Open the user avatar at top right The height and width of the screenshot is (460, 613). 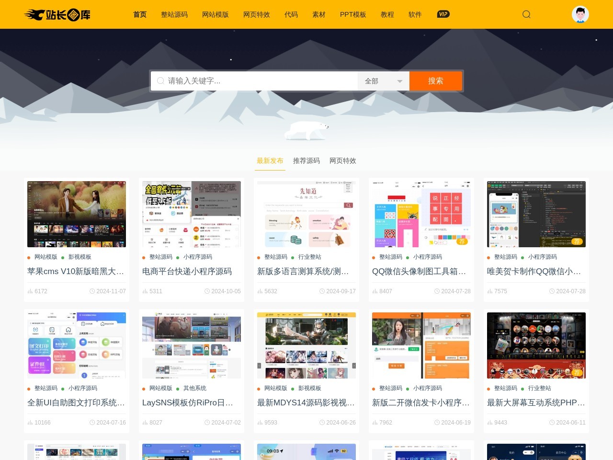click(x=580, y=14)
